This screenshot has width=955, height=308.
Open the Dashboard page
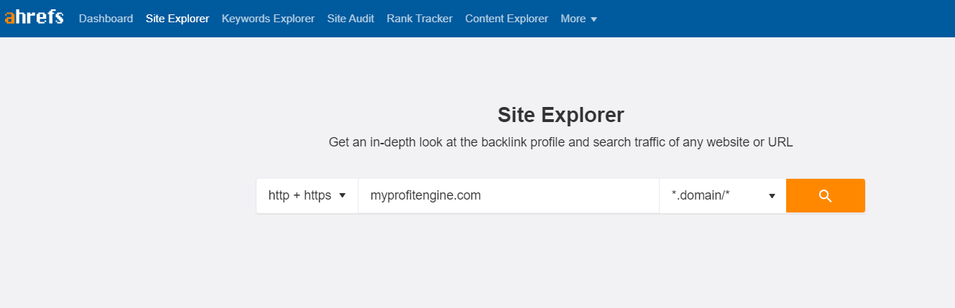tap(106, 19)
